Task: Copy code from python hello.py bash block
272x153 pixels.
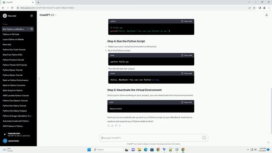Action: pyautogui.click(x=187, y=55)
